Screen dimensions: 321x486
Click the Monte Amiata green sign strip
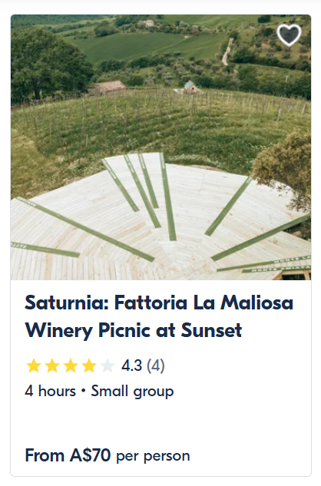276,269
